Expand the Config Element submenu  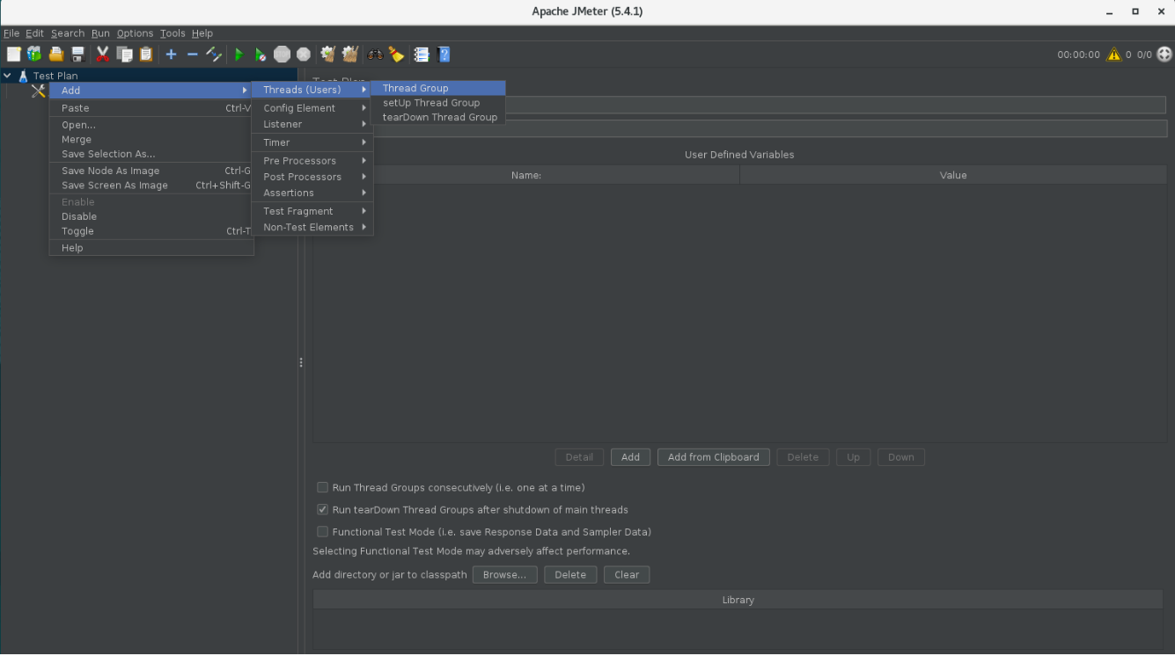coord(312,108)
